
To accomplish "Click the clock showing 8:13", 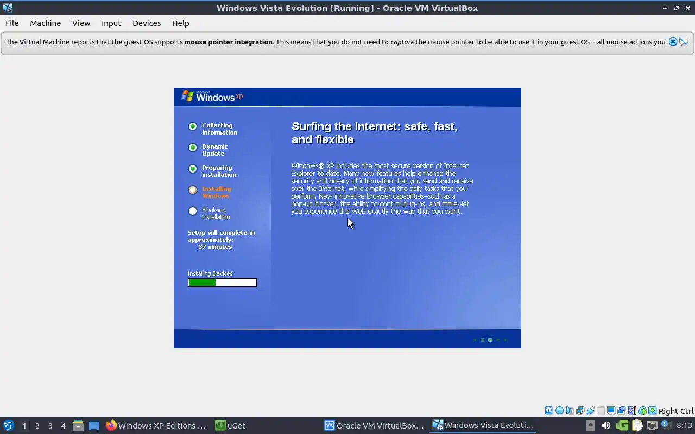I will click(x=684, y=425).
